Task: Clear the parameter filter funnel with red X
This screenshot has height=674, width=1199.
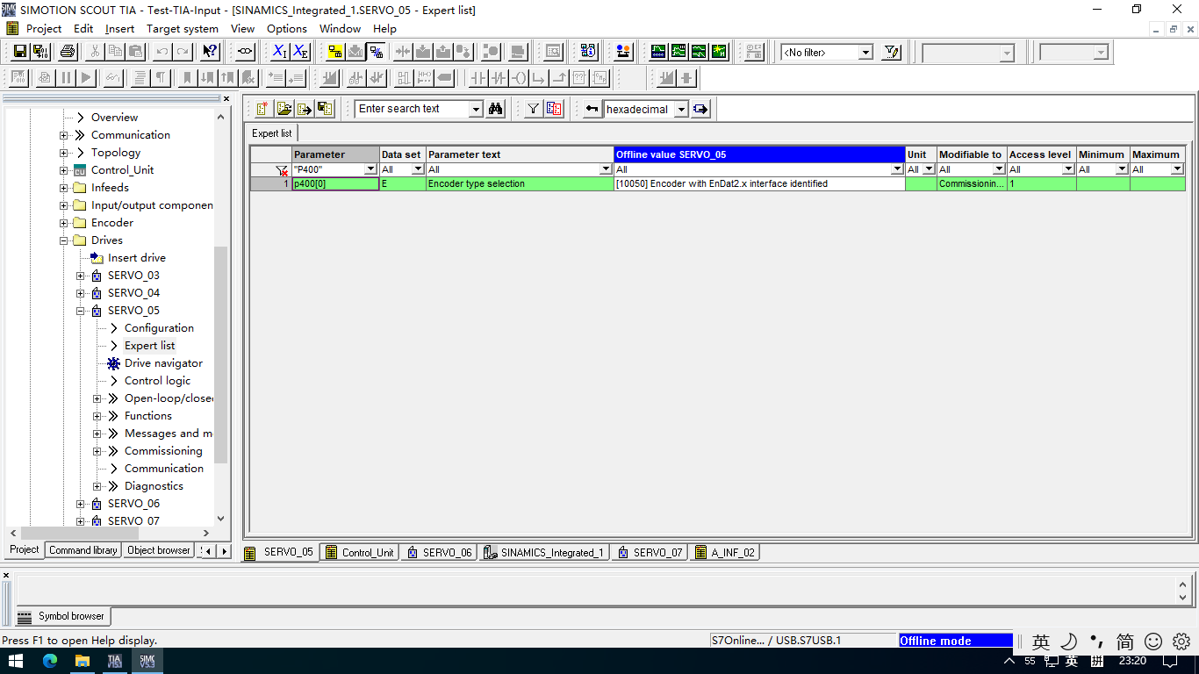Action: click(282, 170)
